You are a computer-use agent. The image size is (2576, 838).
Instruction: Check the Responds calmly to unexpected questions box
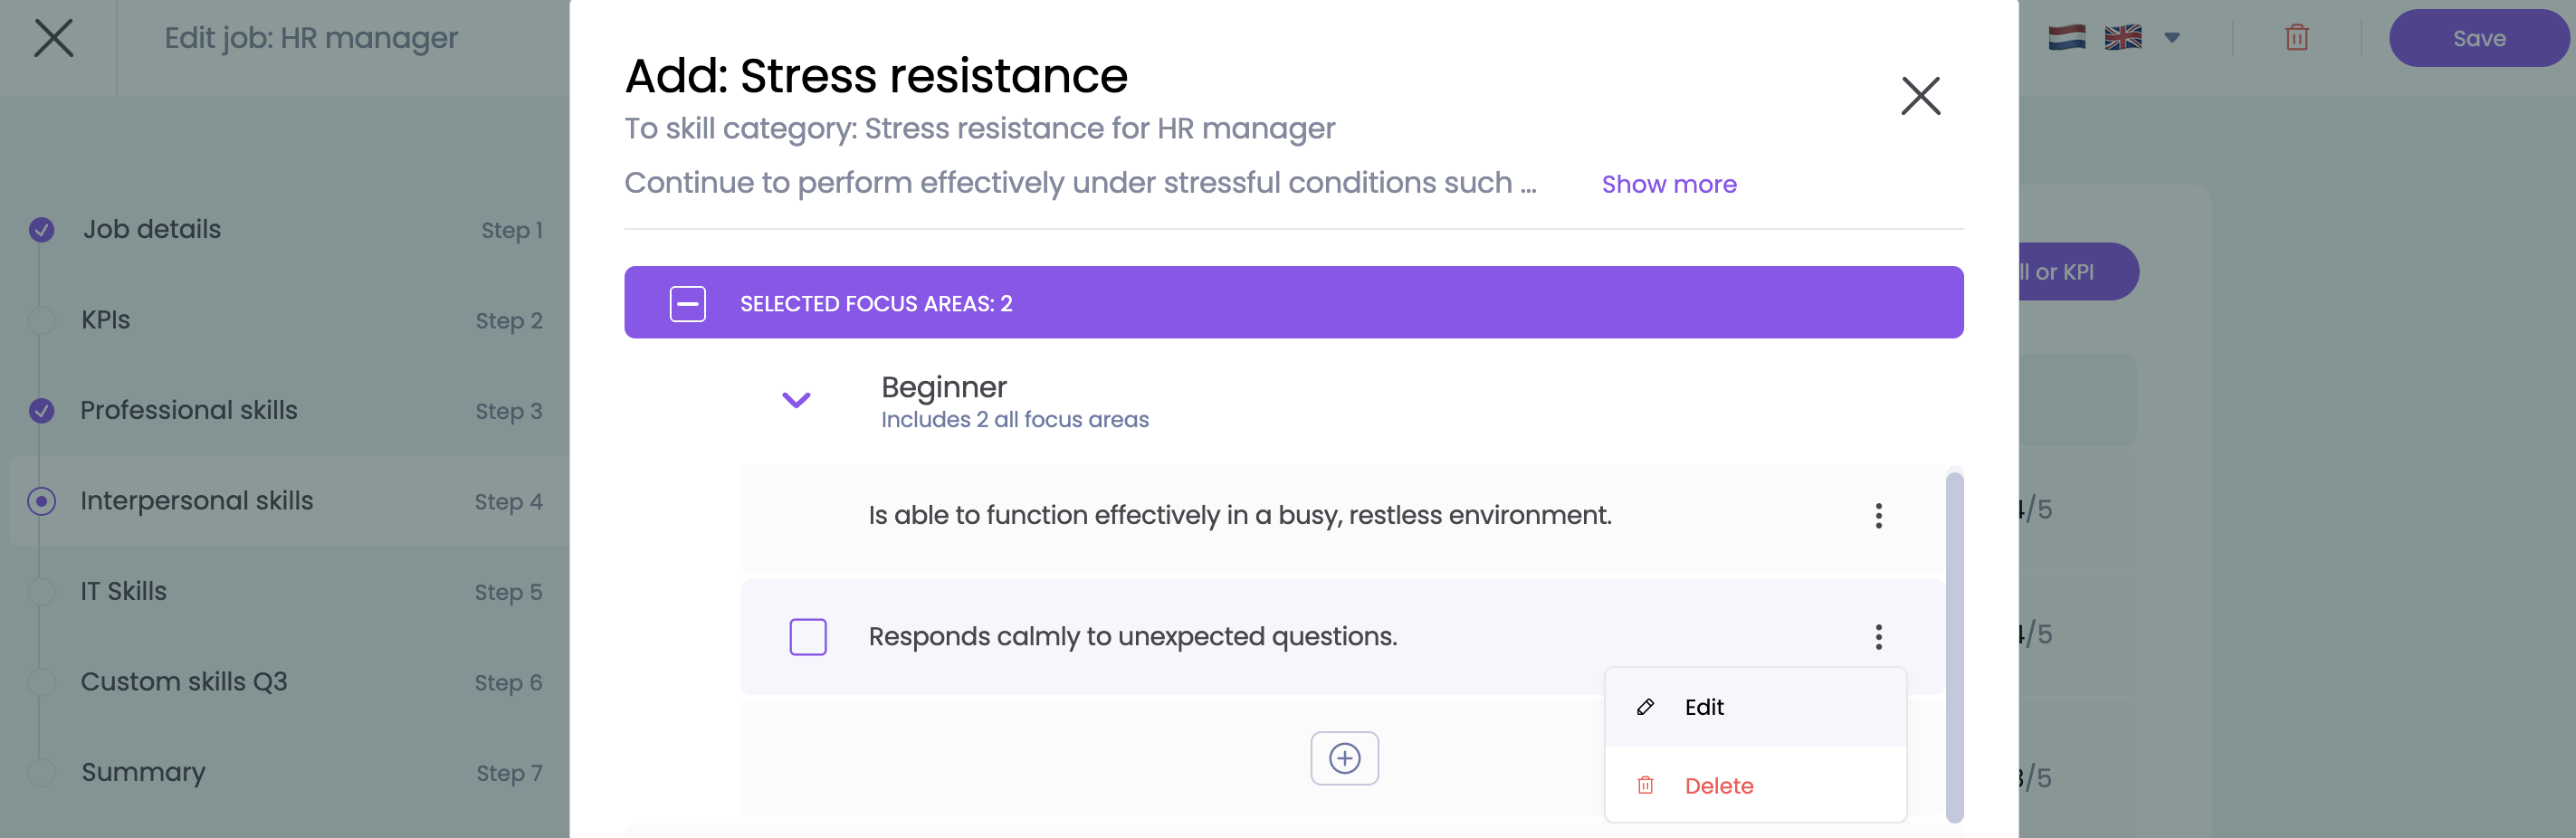click(x=807, y=637)
